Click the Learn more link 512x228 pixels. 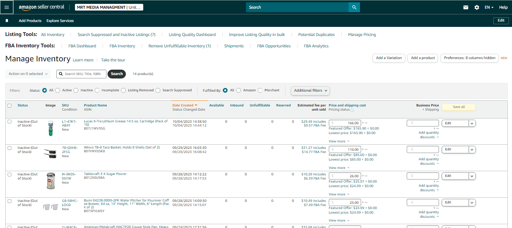[x=83, y=60]
